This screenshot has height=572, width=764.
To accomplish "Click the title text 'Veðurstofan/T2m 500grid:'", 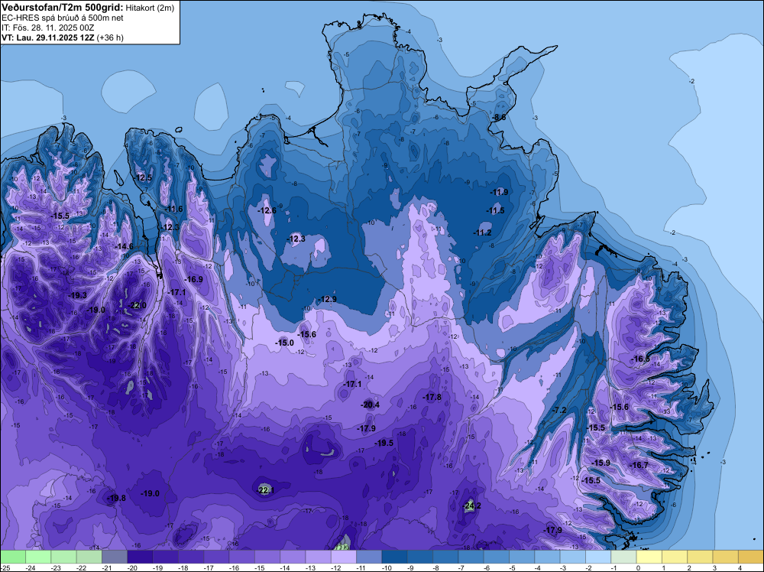I will (x=63, y=8).
